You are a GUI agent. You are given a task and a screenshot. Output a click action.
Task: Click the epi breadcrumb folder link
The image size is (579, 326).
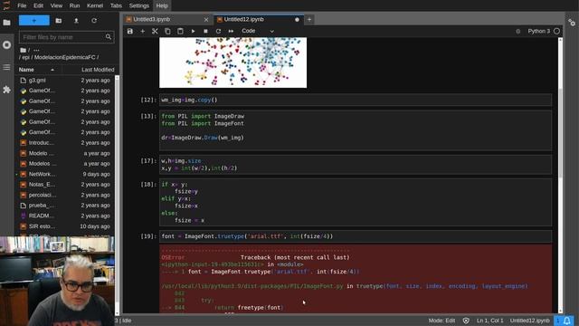26,57
